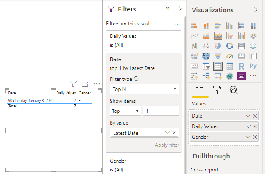Remove Date field from Values
265x174 pixels.
click(255, 116)
